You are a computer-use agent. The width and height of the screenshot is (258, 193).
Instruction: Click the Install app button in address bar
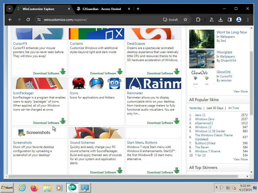pyautogui.click(x=170, y=20)
